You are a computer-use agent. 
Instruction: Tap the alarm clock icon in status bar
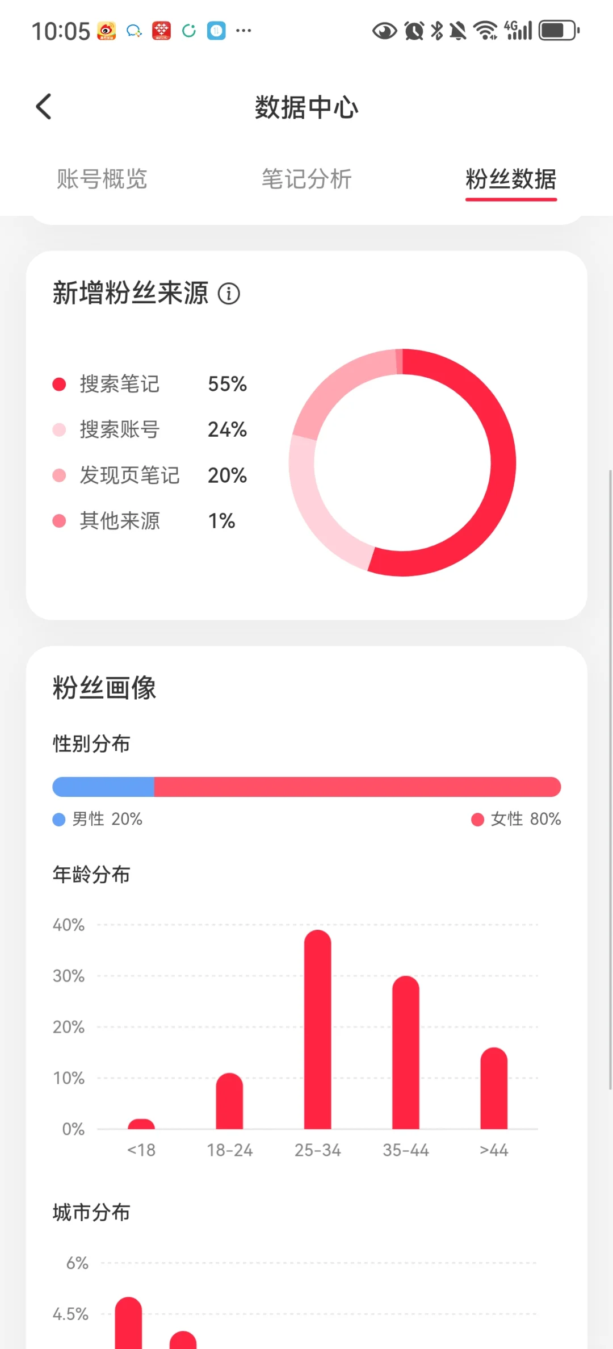pos(414,31)
